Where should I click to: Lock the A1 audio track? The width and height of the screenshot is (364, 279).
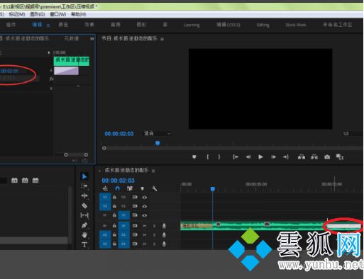click(115, 226)
